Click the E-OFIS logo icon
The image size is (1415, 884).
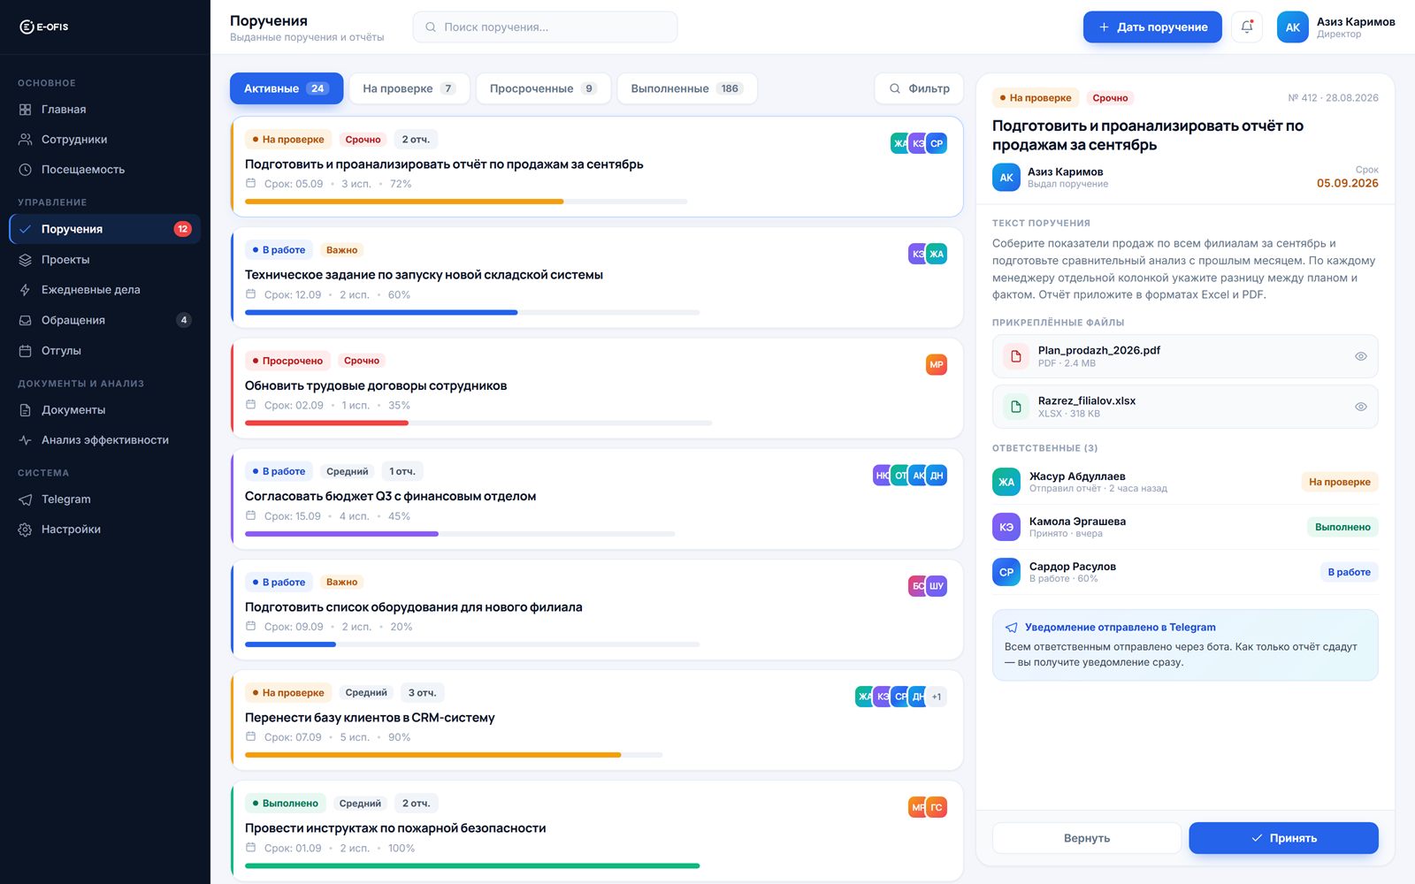pyautogui.click(x=27, y=27)
